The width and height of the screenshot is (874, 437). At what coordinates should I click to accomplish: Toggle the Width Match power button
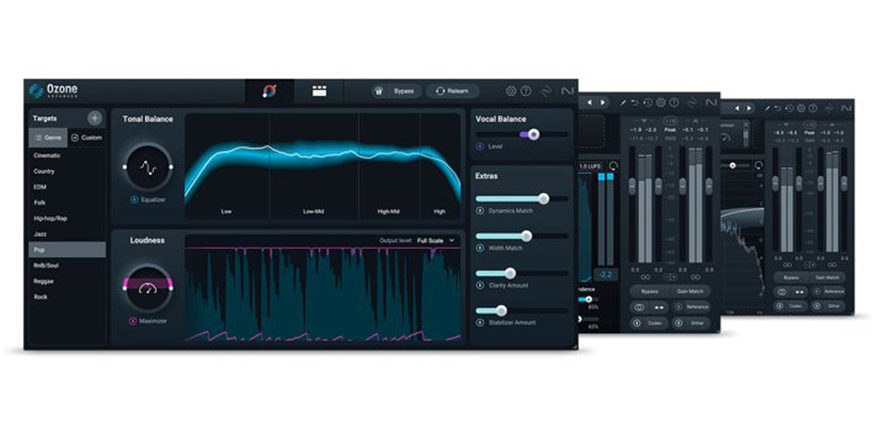pos(480,248)
